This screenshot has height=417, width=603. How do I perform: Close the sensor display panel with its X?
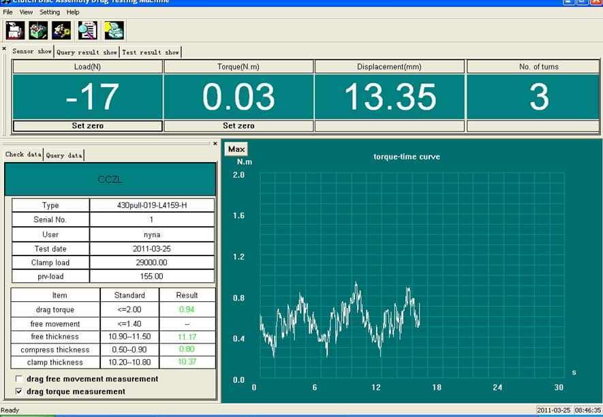click(4, 49)
